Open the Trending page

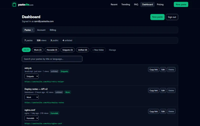126,4
